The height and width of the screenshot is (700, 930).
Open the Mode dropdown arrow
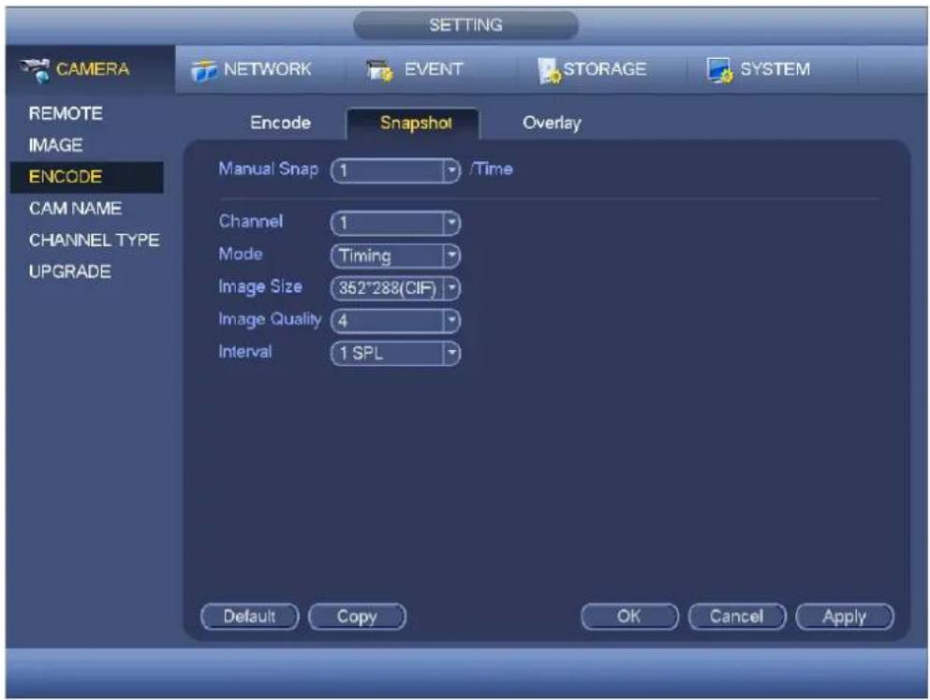tap(451, 256)
